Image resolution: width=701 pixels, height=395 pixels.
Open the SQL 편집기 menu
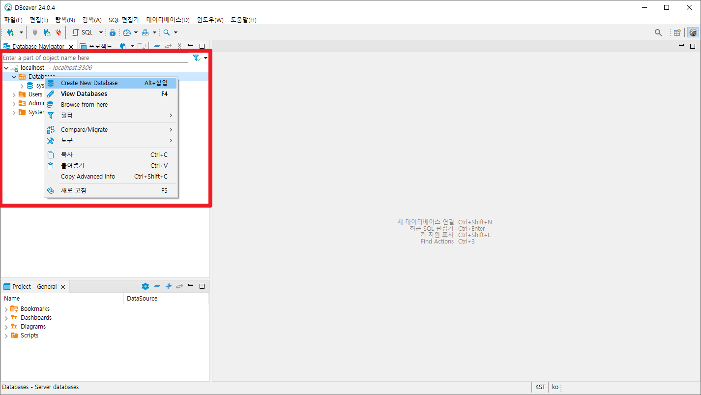(123, 20)
